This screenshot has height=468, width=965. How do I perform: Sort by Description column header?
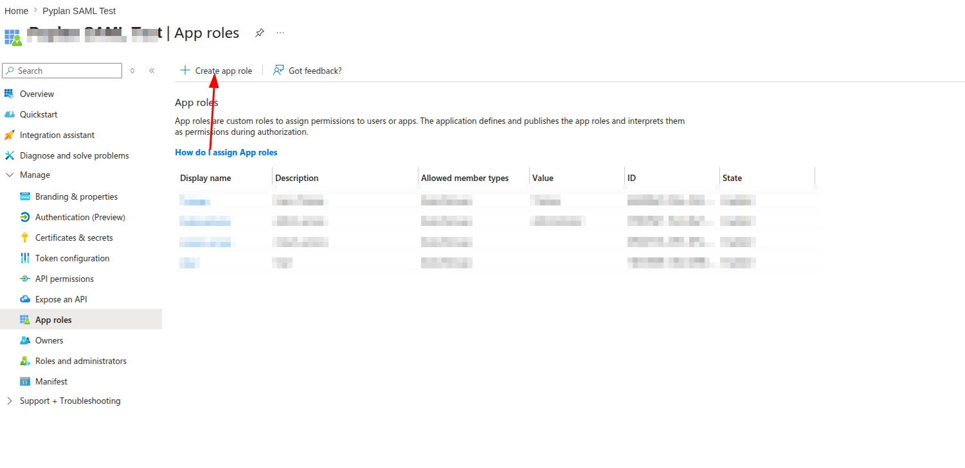[297, 178]
